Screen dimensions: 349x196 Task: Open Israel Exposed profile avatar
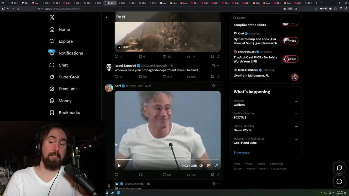coord(109,68)
